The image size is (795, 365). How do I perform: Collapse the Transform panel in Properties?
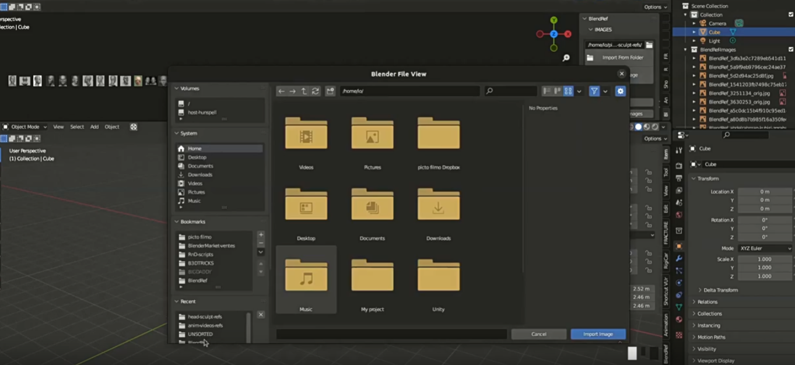(x=694, y=178)
